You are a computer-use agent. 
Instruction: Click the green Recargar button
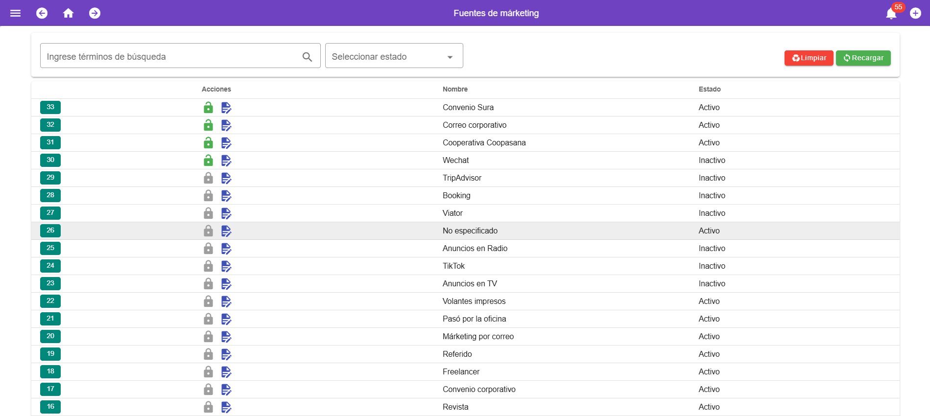[863, 58]
